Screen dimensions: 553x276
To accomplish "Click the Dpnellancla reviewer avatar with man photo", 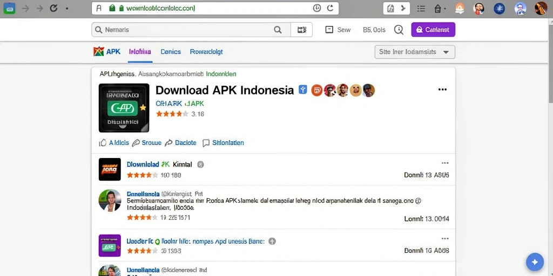I will coord(110,201).
